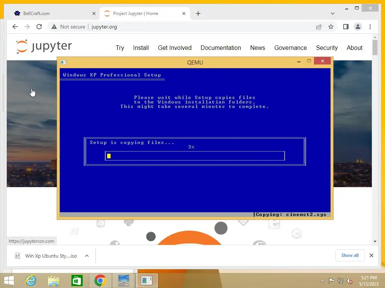Open the Governance navigation item

point(291,48)
